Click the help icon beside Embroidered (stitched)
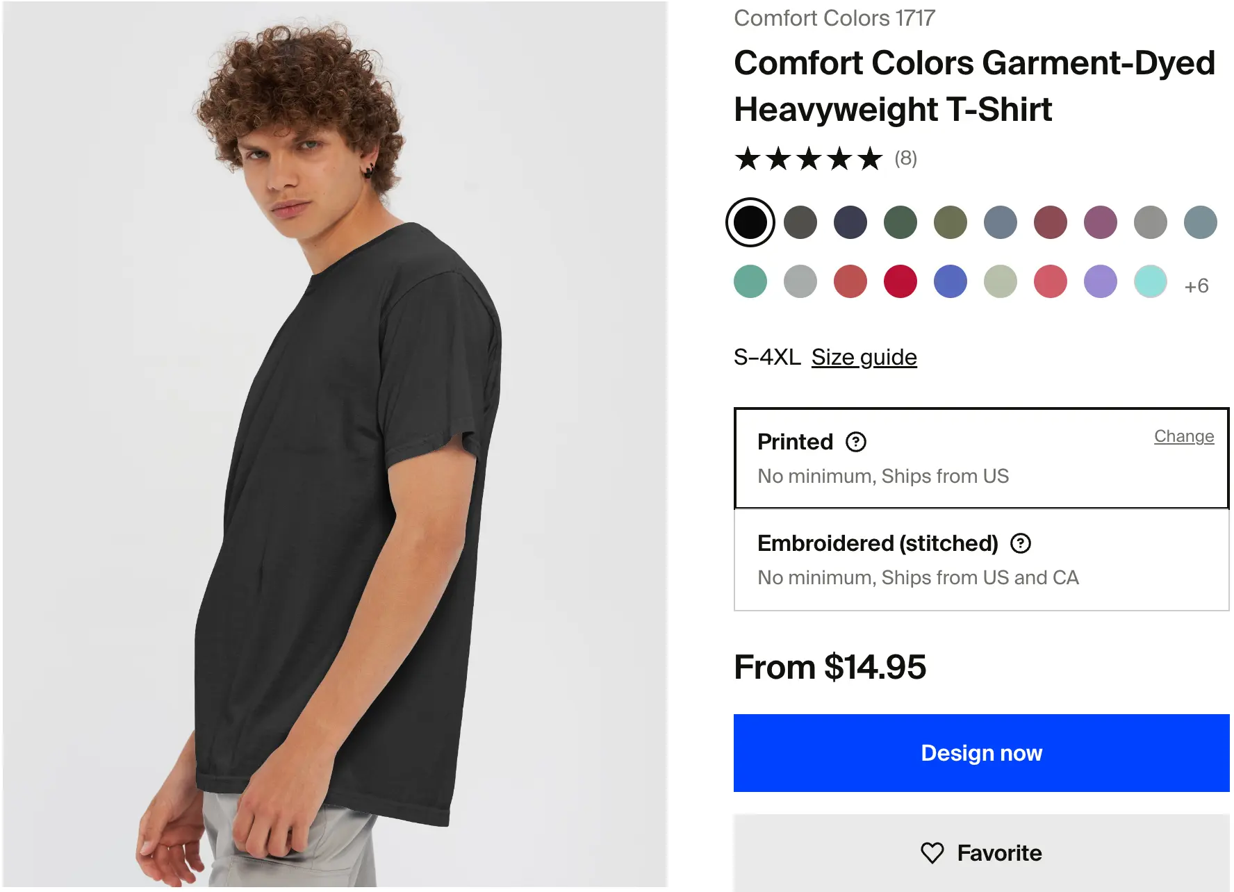The width and height of the screenshot is (1234, 892). click(1020, 543)
